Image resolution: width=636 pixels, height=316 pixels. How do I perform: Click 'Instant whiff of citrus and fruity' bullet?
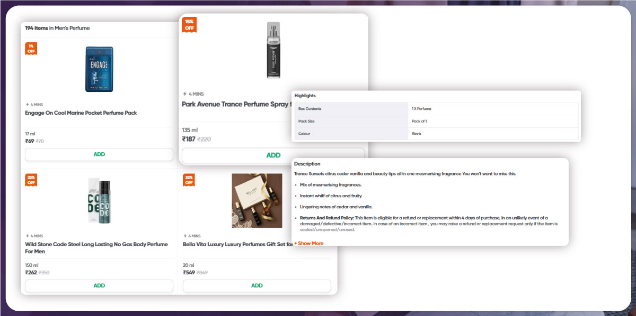[331, 196]
